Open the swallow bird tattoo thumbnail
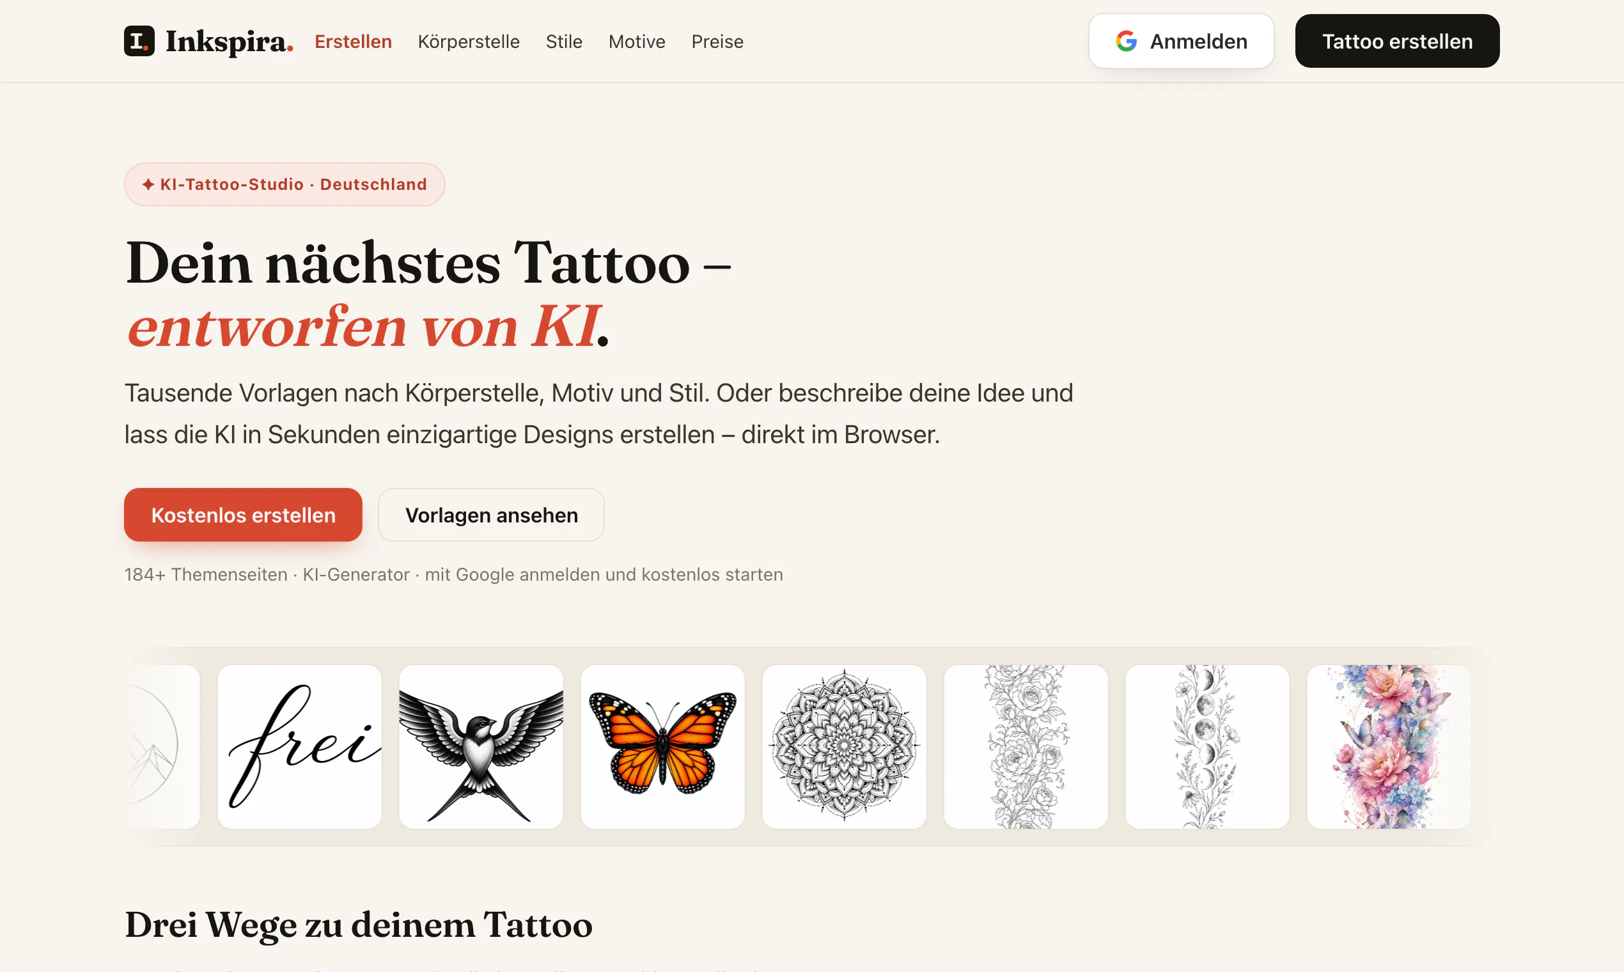 point(481,747)
